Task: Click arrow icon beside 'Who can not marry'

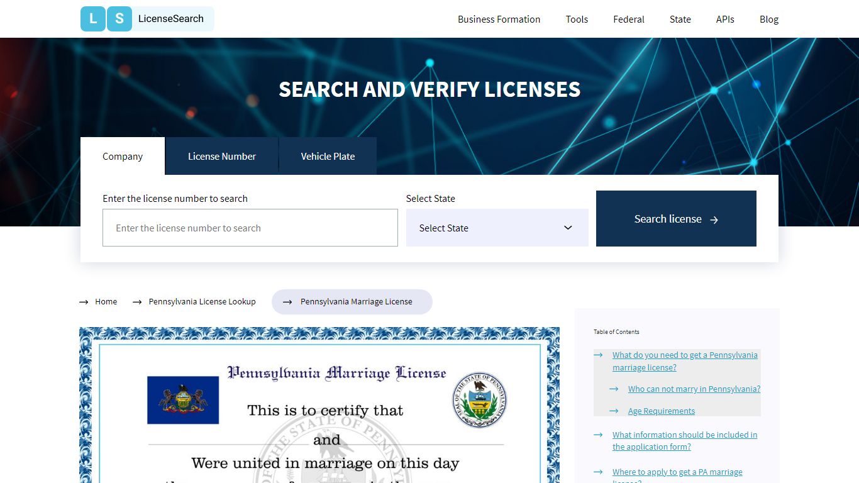Action: tap(614, 389)
